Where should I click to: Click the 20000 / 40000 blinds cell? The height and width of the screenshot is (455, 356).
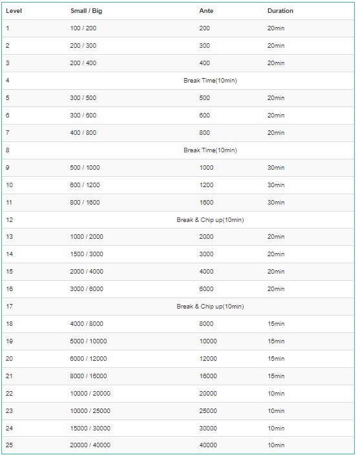pos(90,445)
